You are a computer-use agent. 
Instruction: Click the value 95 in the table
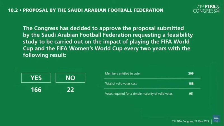[191, 94]
